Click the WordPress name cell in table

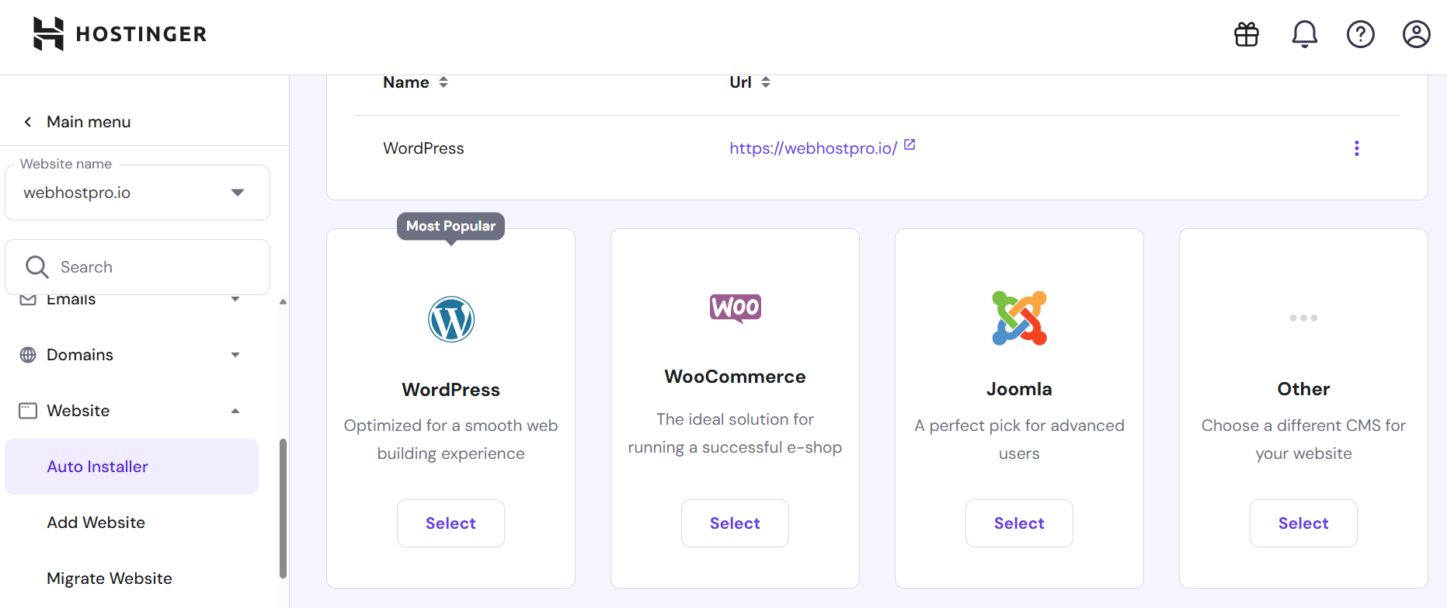(x=423, y=148)
